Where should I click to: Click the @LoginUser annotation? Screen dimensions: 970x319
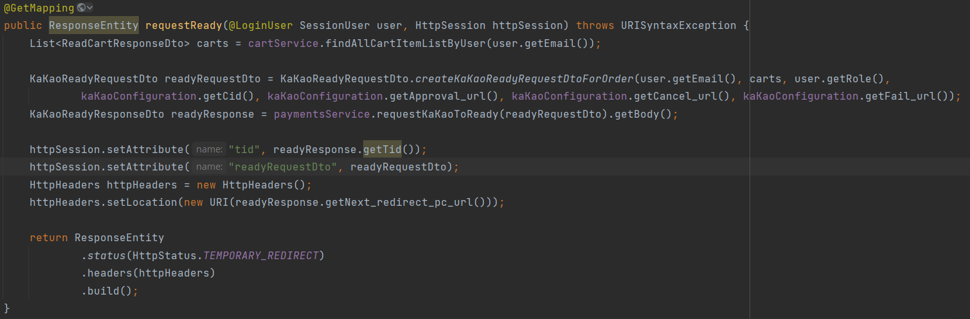coord(261,26)
